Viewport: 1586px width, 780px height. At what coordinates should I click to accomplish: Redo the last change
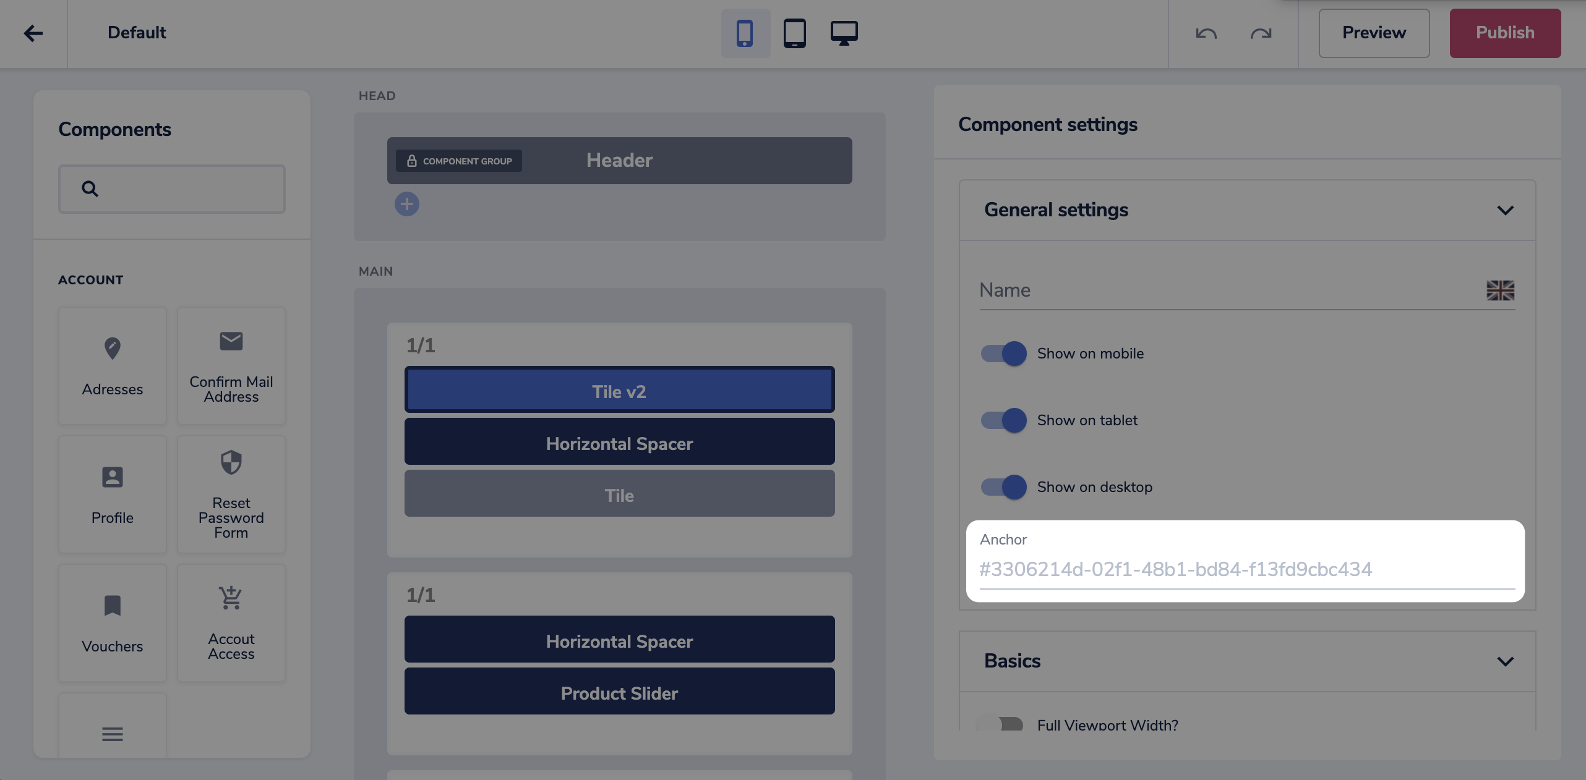pos(1261,33)
